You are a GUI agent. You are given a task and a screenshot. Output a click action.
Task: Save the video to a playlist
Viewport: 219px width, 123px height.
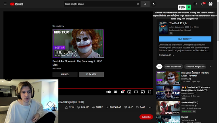[x=141, y=107]
